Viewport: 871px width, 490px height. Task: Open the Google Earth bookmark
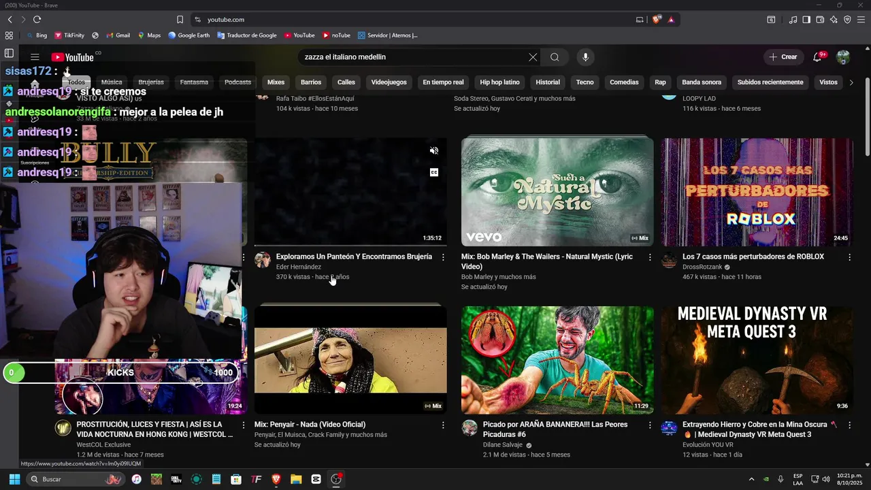[189, 35]
